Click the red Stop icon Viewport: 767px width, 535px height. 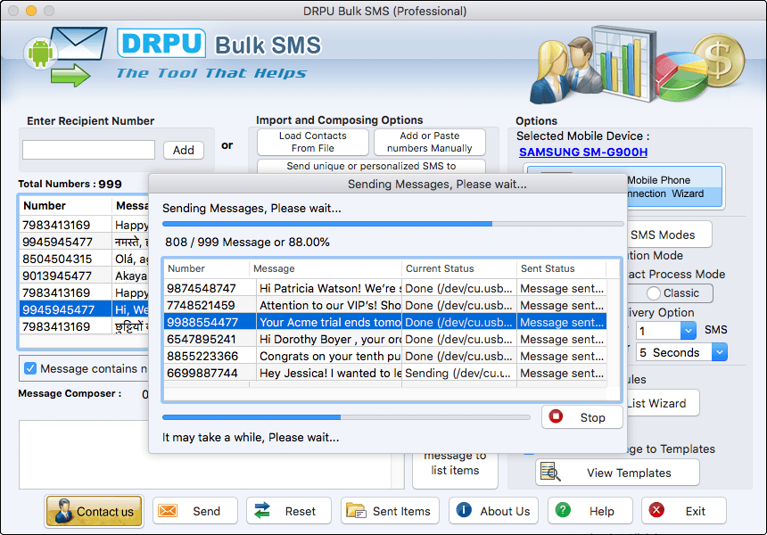556,416
